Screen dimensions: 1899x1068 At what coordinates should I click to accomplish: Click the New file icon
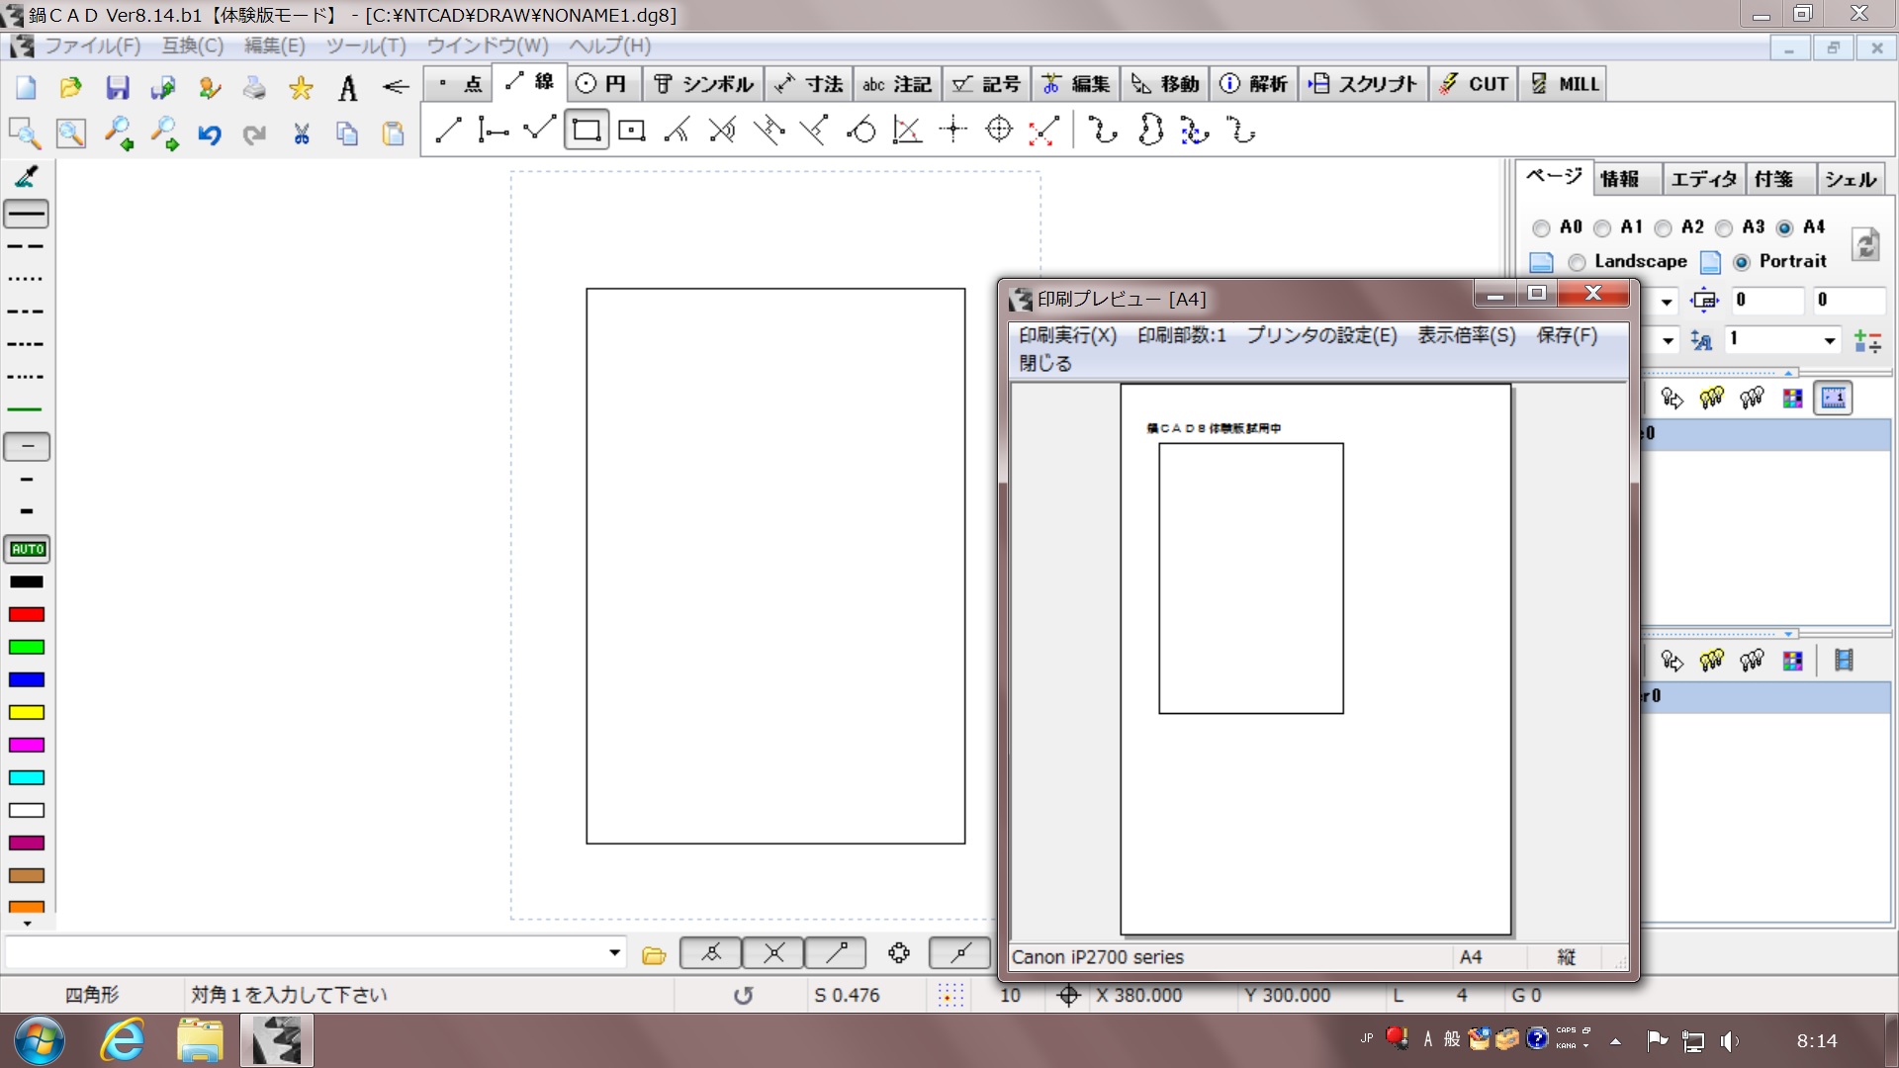(x=26, y=87)
